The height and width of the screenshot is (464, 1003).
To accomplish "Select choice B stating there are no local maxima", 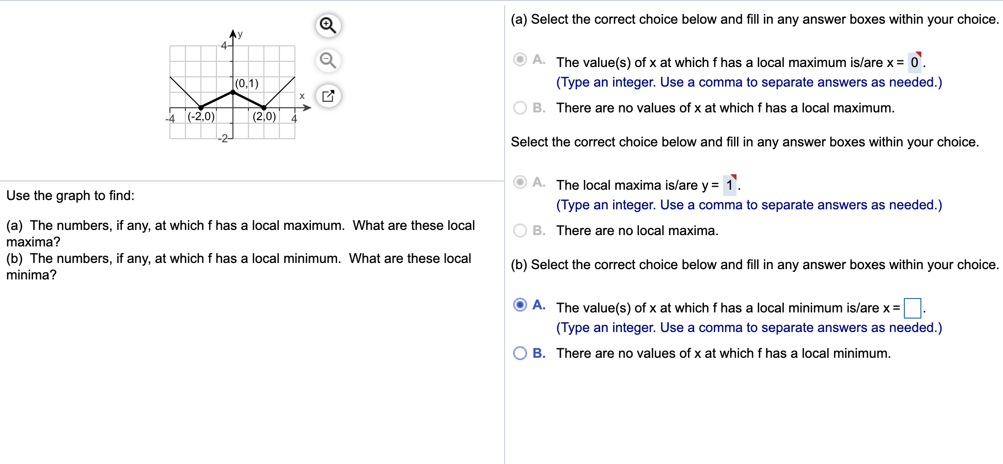I will [520, 230].
